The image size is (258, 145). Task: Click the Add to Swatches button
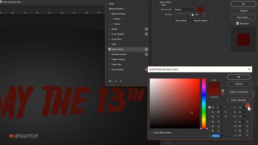(239, 92)
